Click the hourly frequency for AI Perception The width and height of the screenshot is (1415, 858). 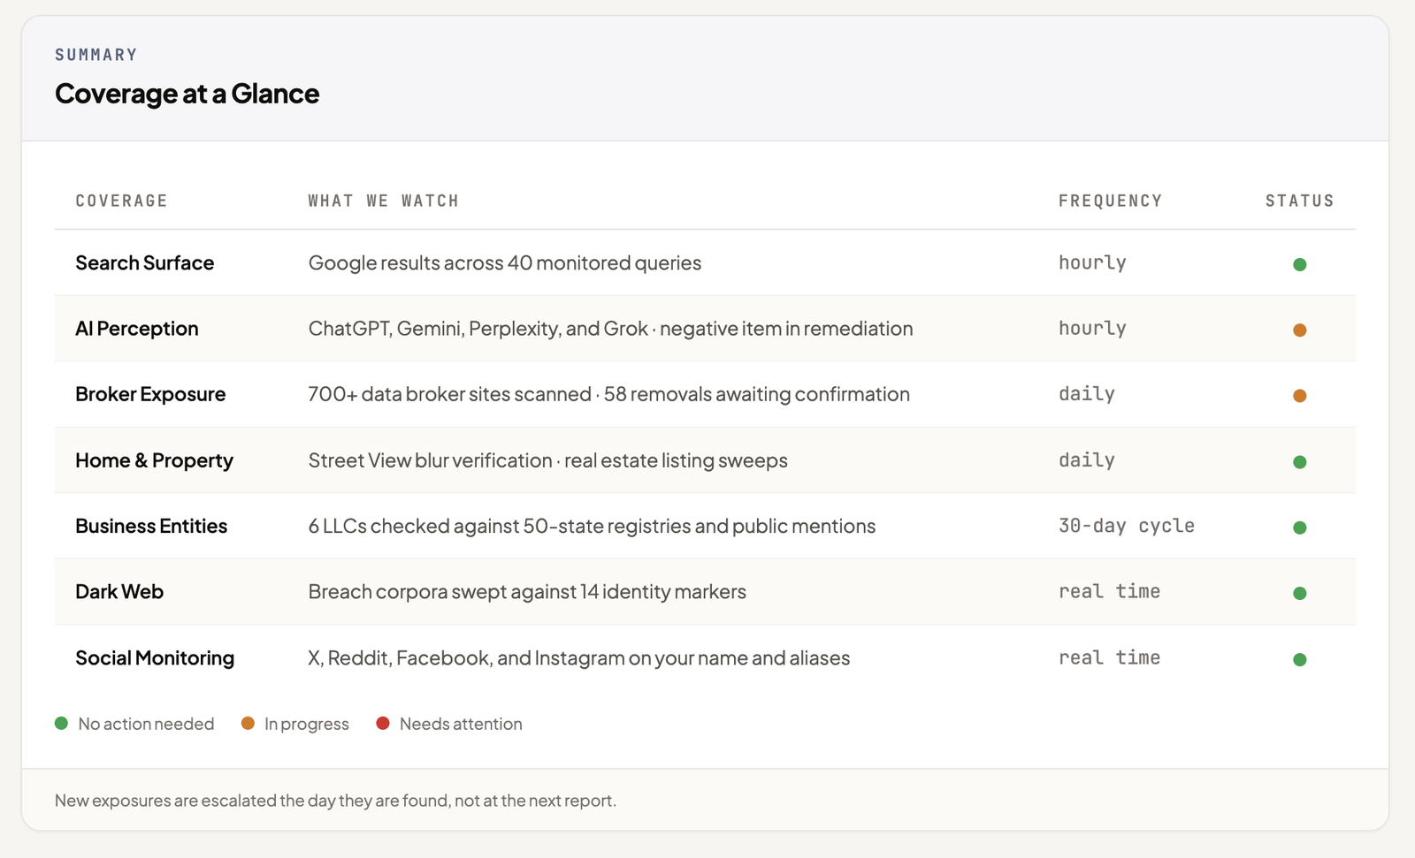pyautogui.click(x=1092, y=328)
